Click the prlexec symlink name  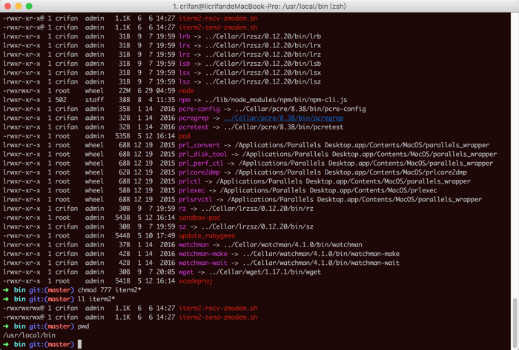pos(191,190)
